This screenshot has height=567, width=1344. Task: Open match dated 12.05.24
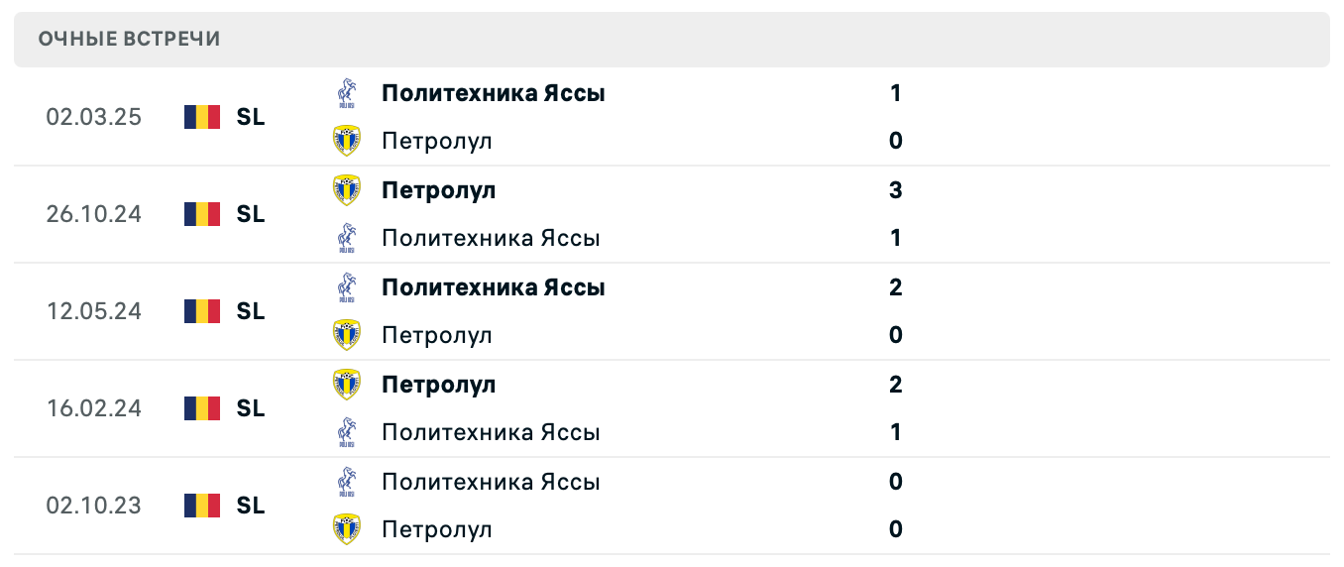94,311
